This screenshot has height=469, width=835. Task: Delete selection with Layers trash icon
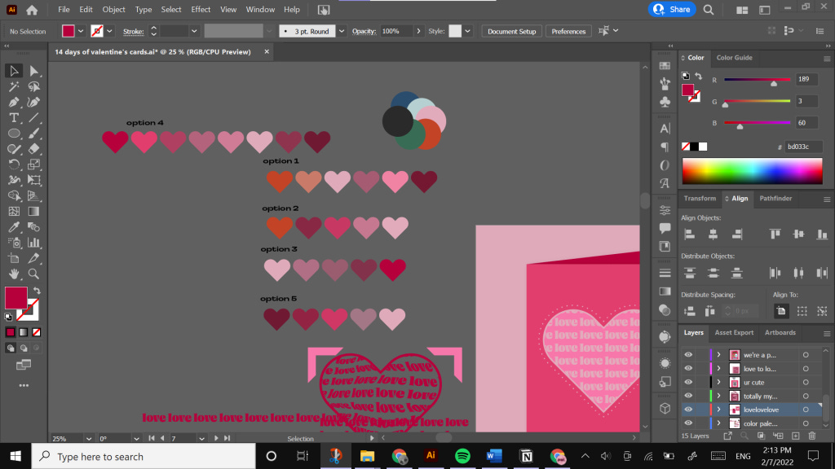(x=812, y=436)
